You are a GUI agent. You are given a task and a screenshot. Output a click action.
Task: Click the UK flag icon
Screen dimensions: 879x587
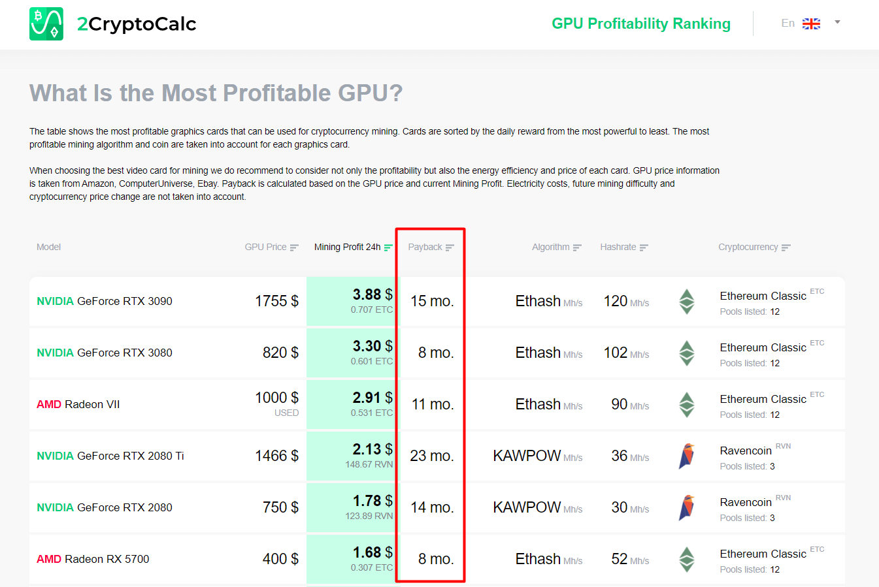coord(811,23)
